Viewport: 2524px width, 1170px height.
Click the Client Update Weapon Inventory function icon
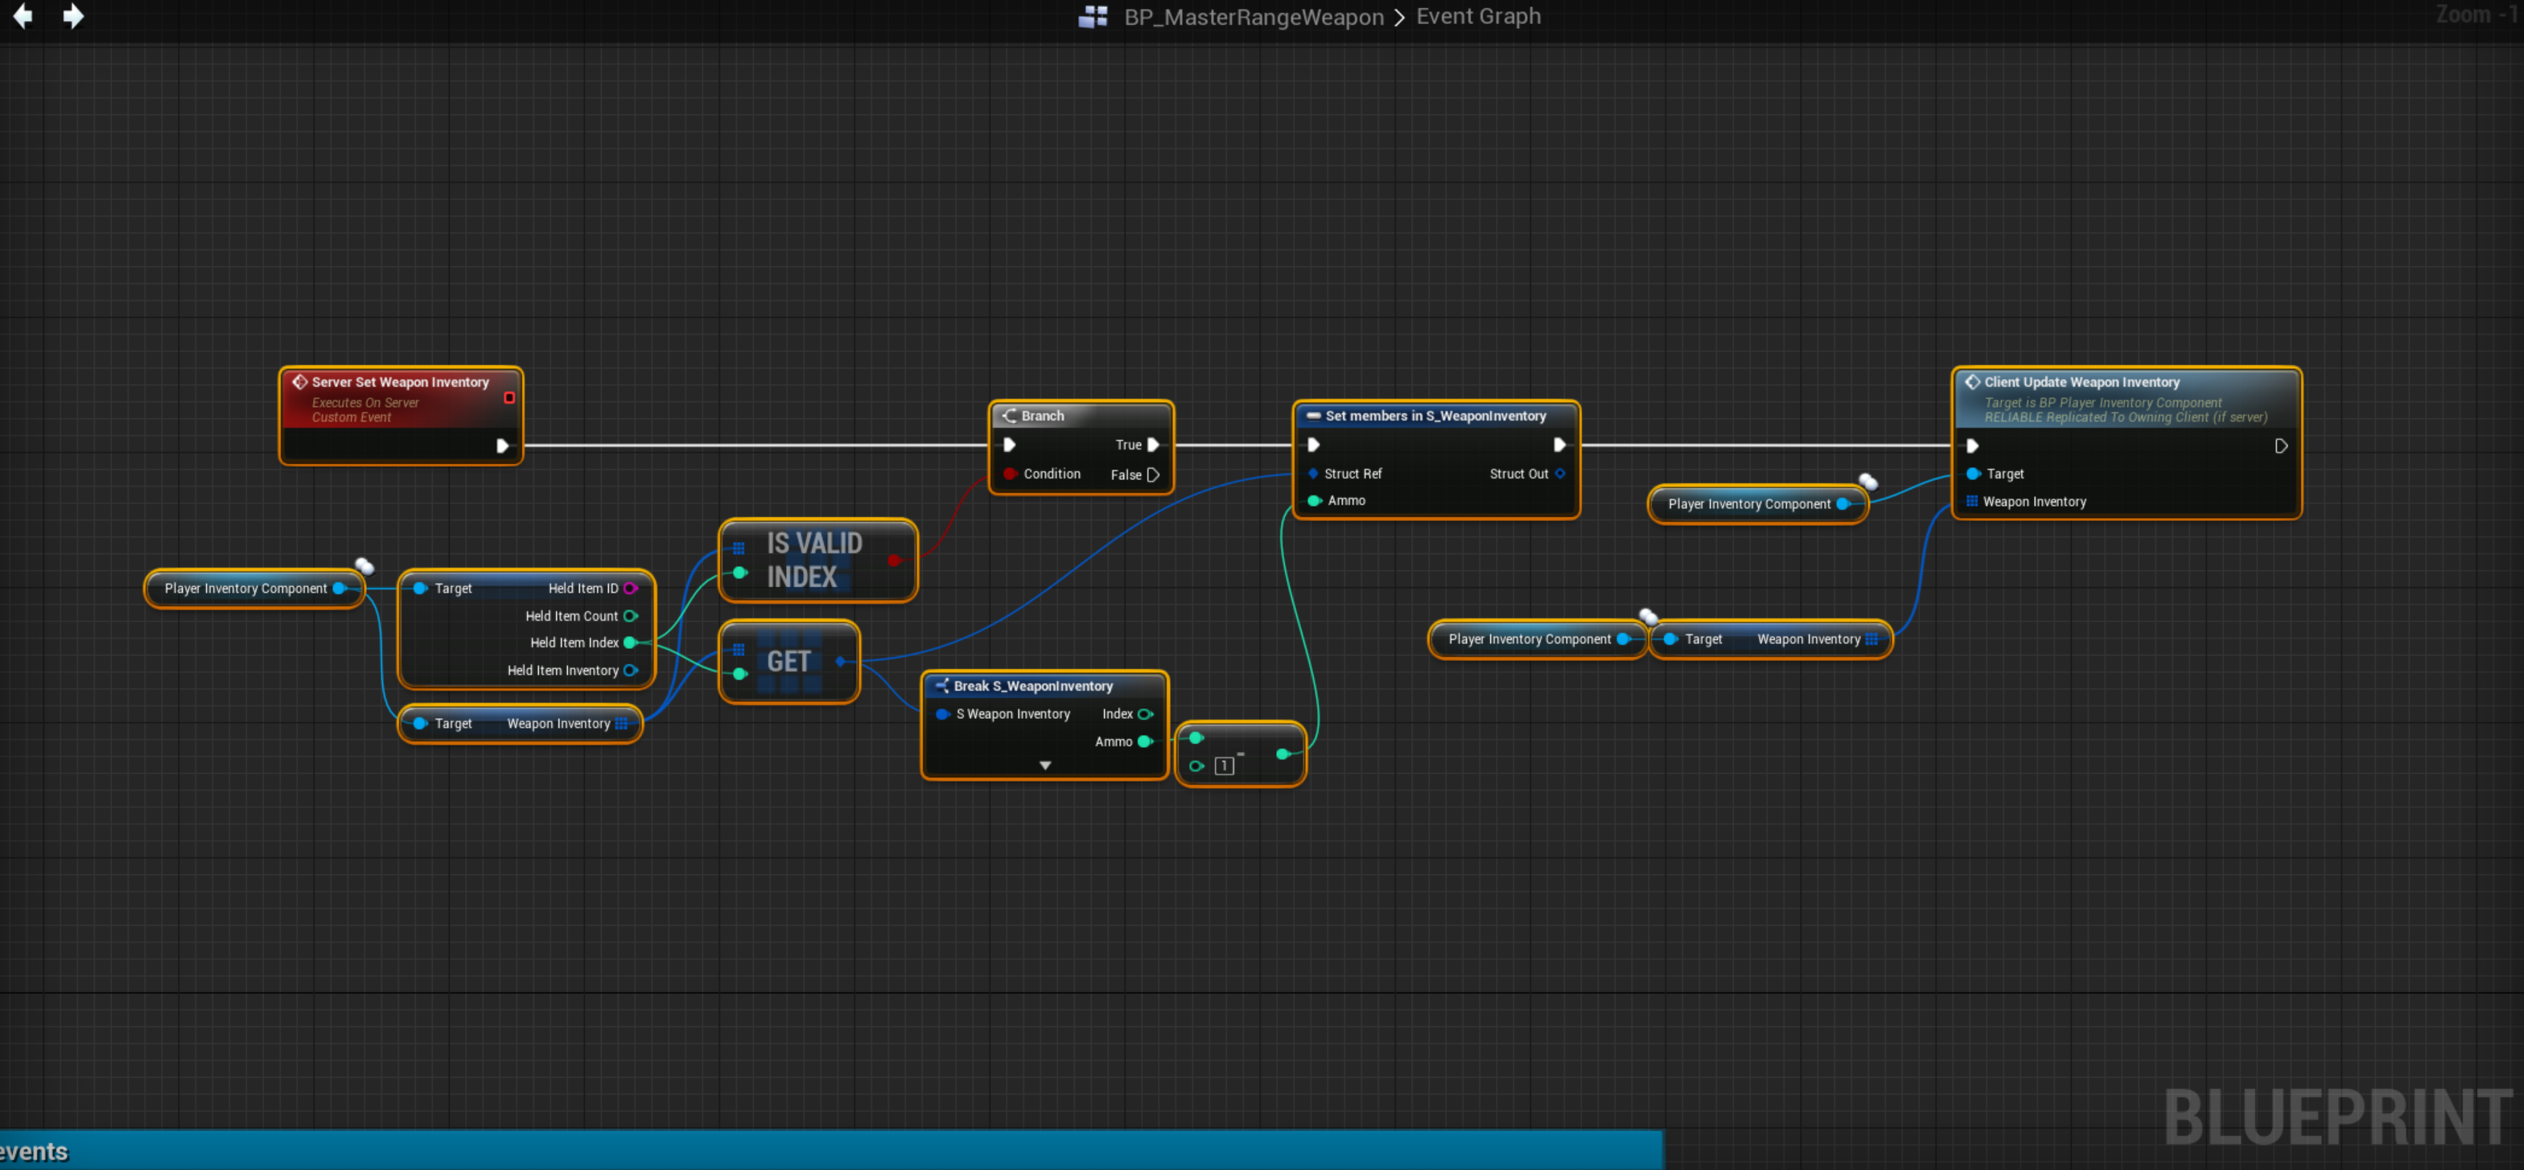(1972, 382)
